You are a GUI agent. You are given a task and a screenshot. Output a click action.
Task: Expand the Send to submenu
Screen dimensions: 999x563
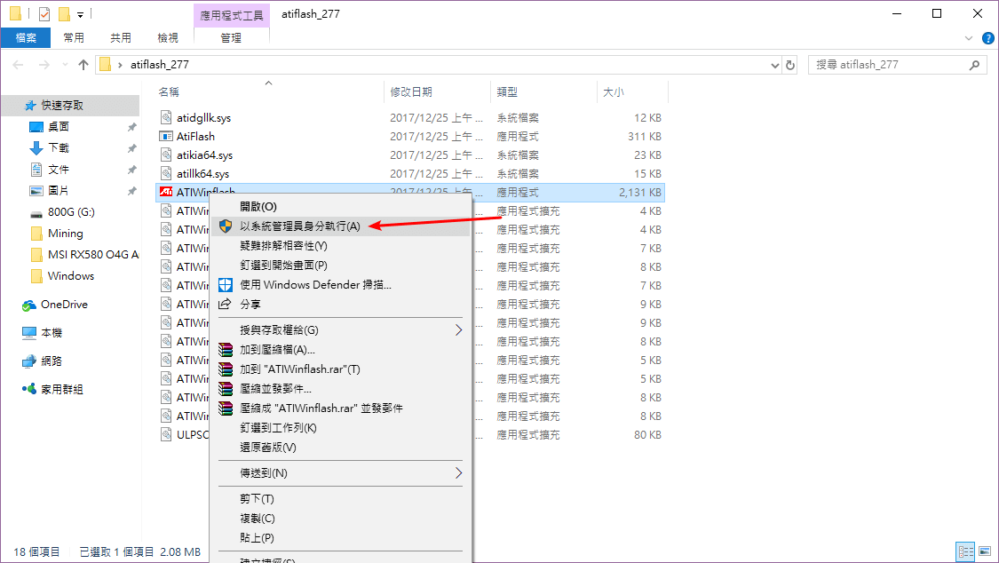(x=458, y=473)
